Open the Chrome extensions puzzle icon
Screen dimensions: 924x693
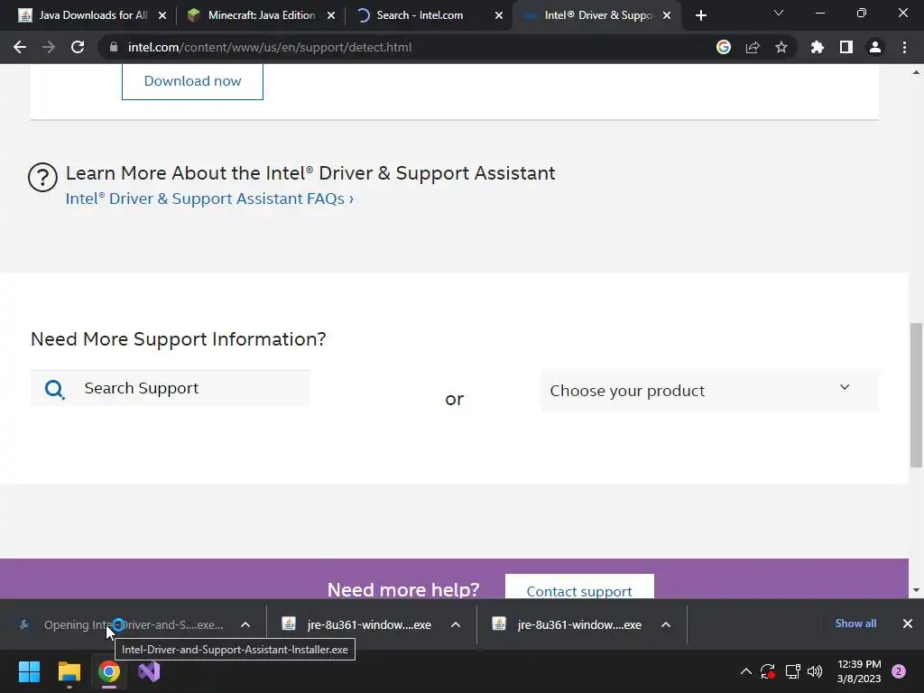point(818,47)
